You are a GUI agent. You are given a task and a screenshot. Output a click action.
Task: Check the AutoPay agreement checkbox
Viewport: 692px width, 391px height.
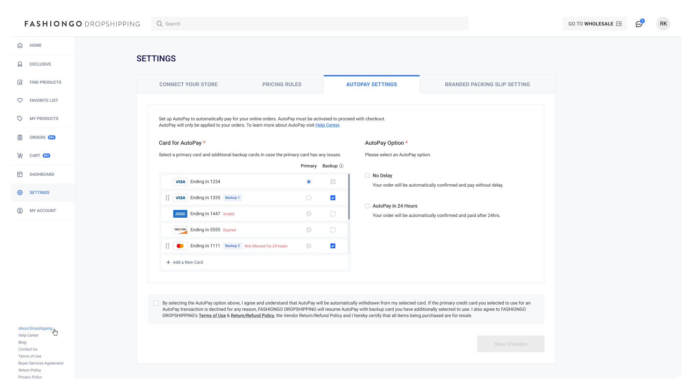coord(156,303)
